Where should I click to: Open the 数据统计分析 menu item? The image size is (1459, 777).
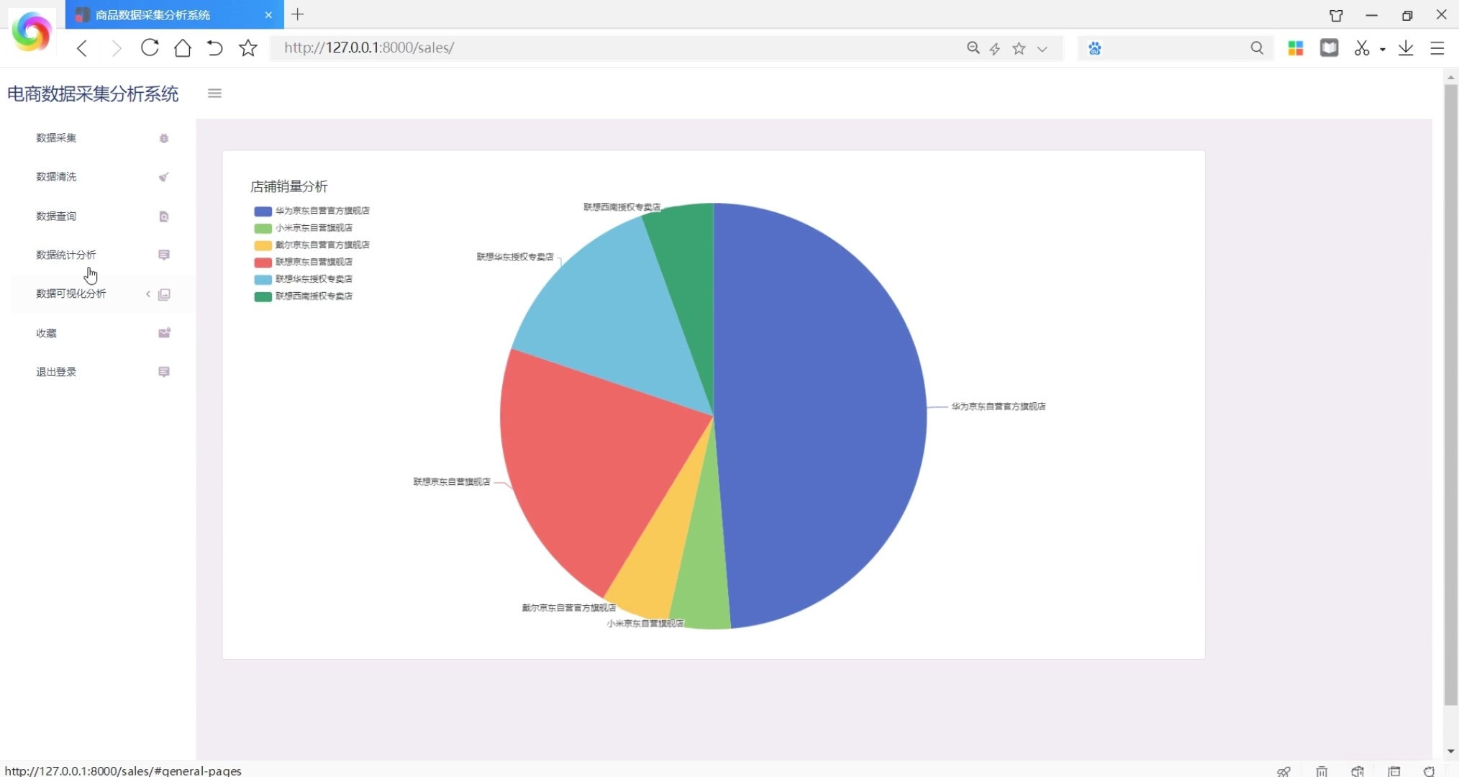pos(66,255)
